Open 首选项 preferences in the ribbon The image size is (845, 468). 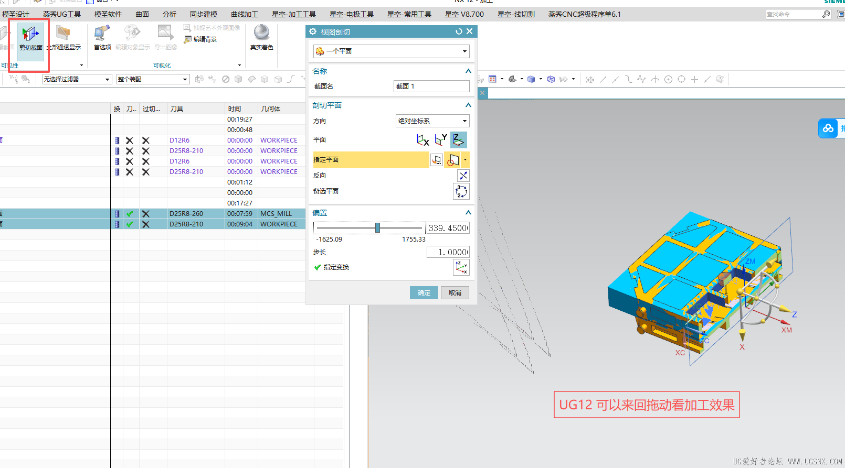pyautogui.click(x=102, y=38)
